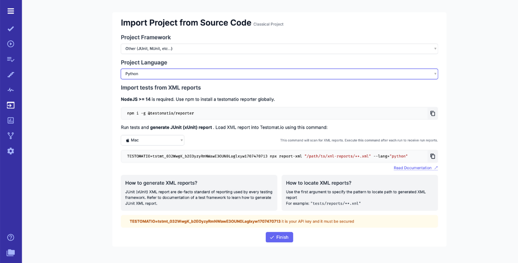Image resolution: width=518 pixels, height=263 pixels.
Task: Open the Read Documentation link
Action: pos(413,167)
